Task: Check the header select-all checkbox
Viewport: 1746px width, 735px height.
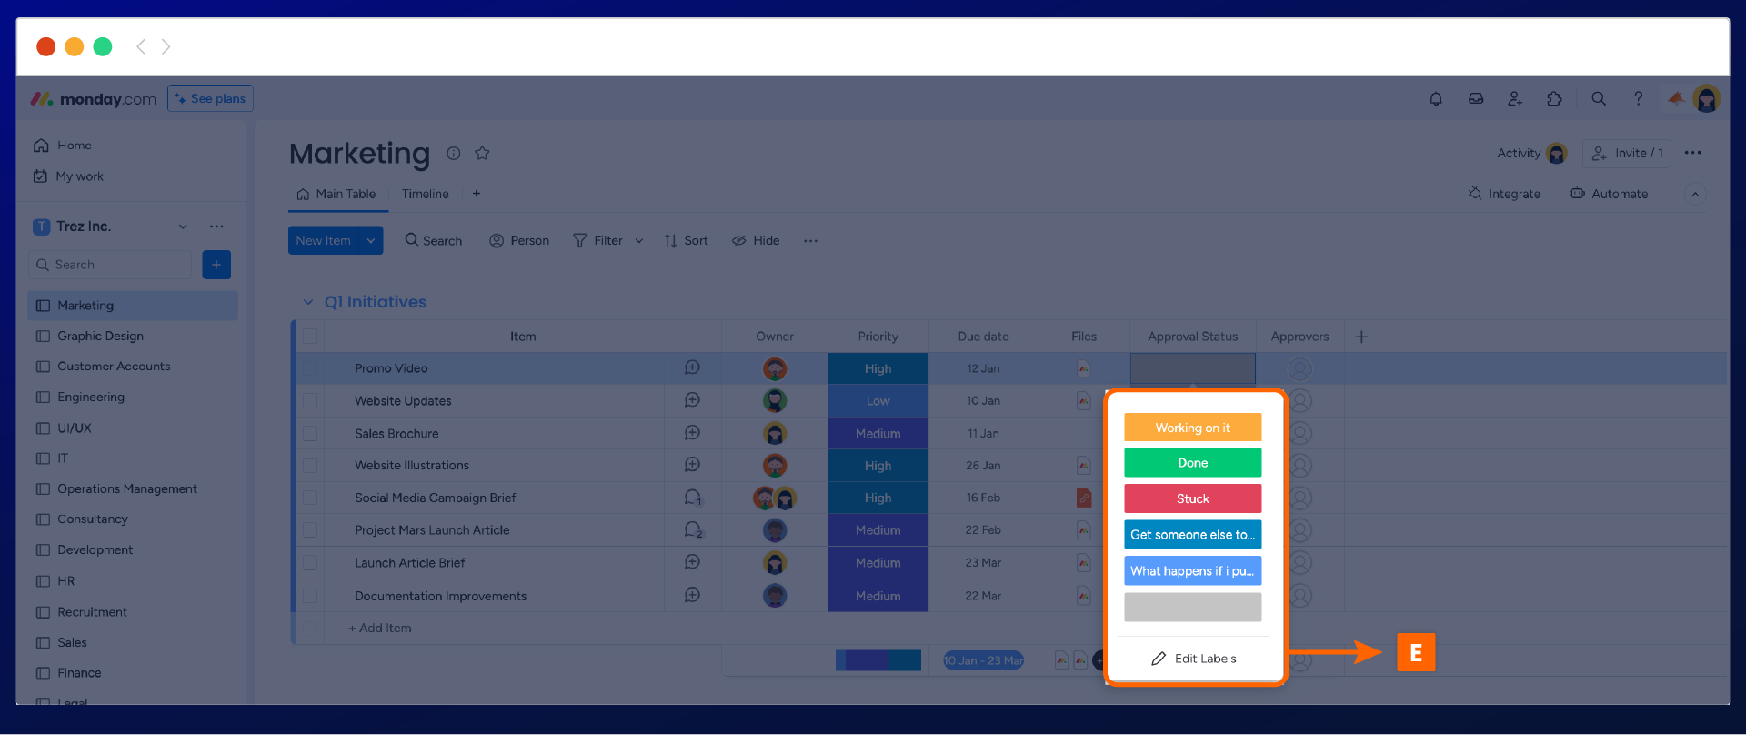Action: (310, 337)
